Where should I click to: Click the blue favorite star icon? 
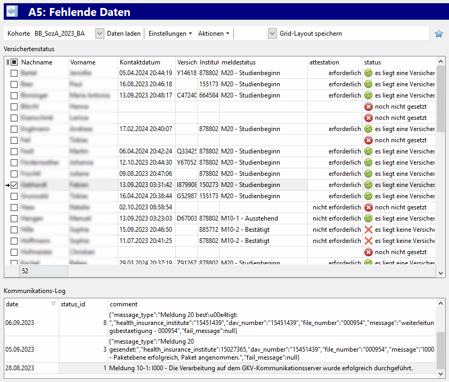coord(438,34)
